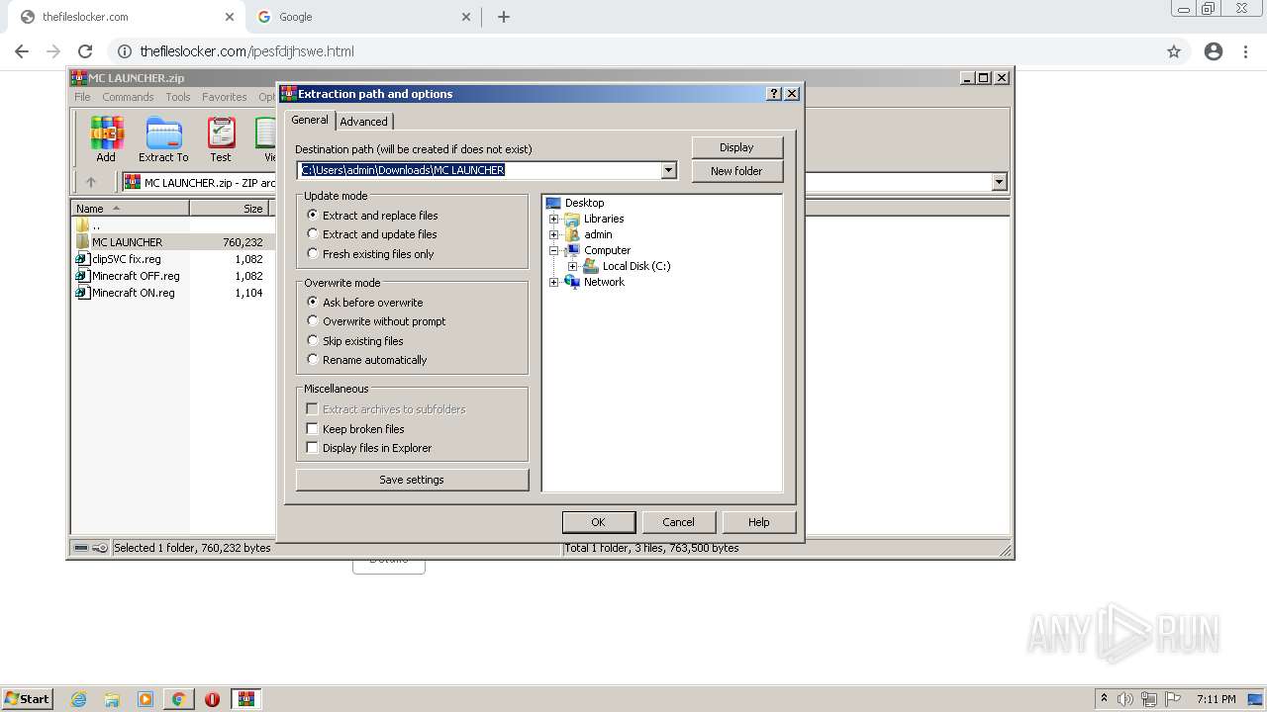
Task: Click the Desktop icon in folder tree
Action: pyautogui.click(x=553, y=203)
